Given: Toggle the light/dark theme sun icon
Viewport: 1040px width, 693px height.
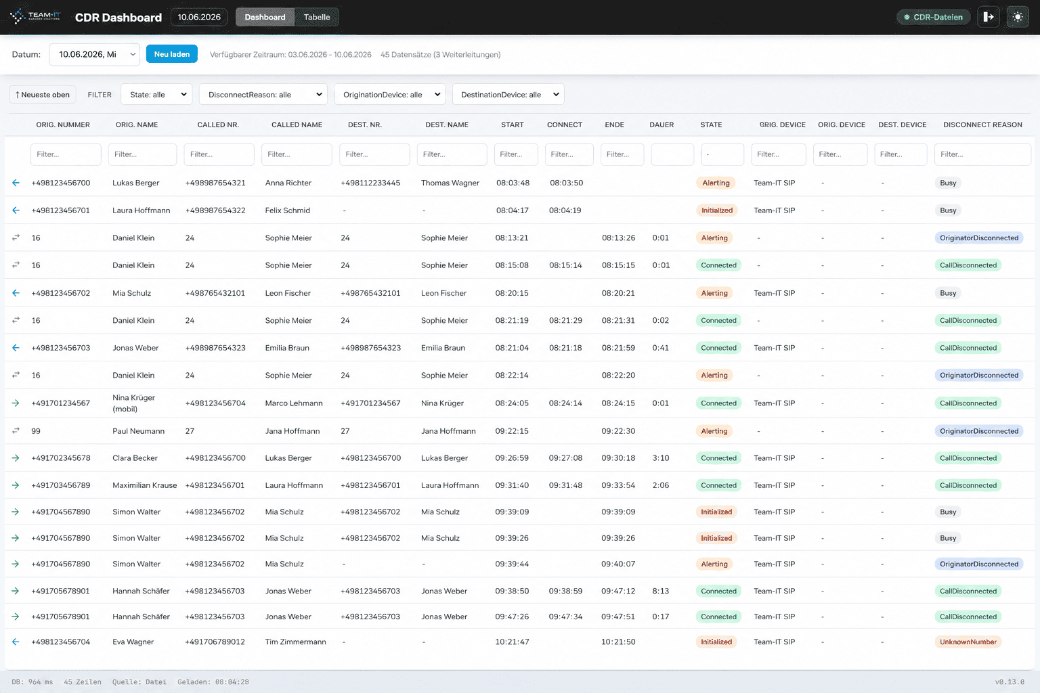Looking at the screenshot, I should tap(1018, 17).
